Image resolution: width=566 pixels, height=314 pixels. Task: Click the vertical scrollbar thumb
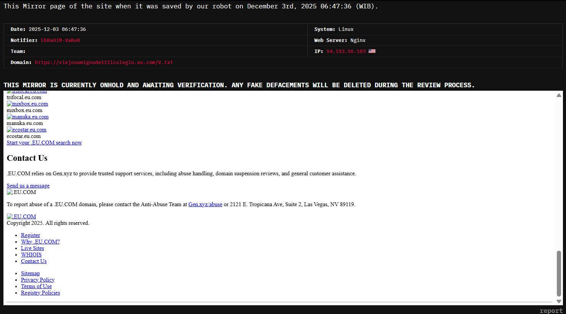pos(559,273)
